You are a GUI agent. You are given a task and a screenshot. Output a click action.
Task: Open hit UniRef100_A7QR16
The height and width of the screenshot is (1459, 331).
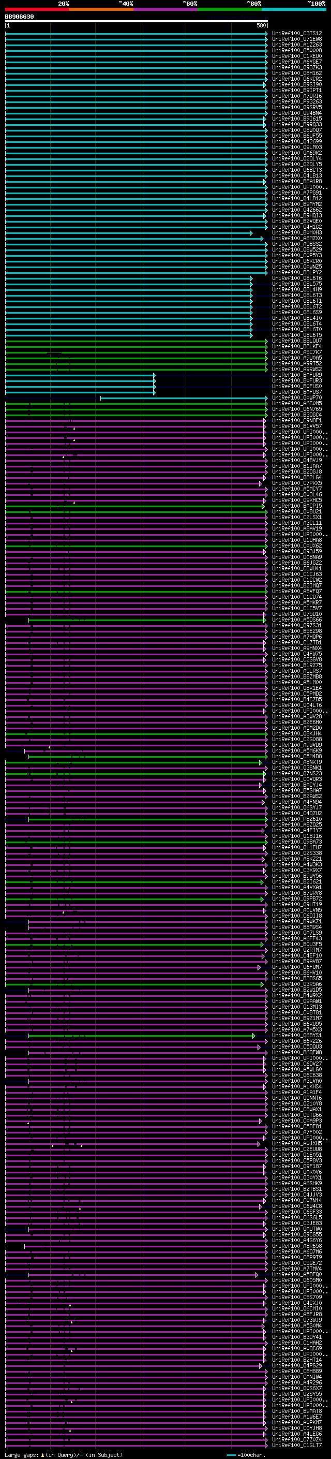(297, 96)
